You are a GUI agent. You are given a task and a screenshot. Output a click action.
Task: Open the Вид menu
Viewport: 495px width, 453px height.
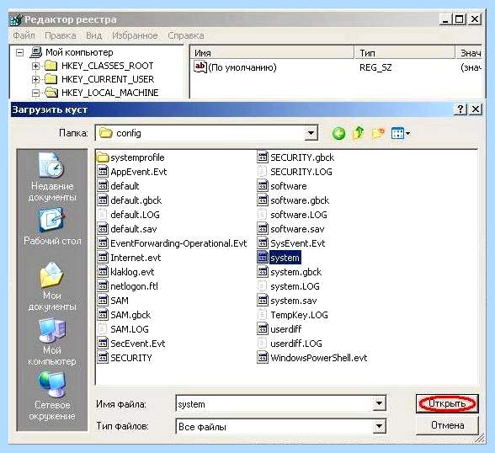pyautogui.click(x=93, y=35)
